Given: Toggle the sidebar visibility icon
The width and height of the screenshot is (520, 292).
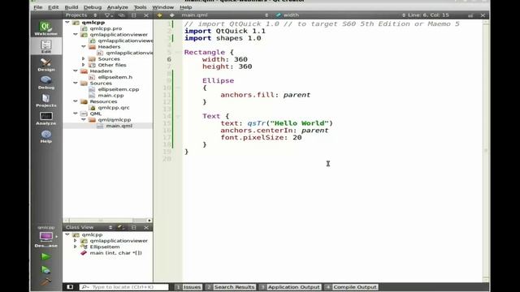Looking at the screenshot, I should (x=70, y=286).
